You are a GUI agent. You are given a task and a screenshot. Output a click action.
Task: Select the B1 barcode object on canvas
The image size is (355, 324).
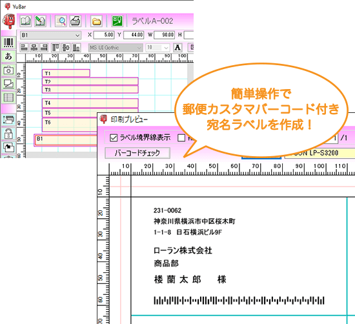(66, 140)
